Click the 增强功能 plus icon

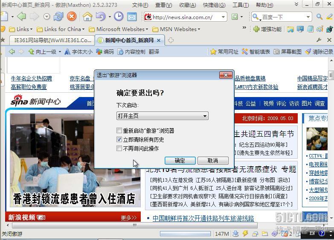(x=256, y=29)
